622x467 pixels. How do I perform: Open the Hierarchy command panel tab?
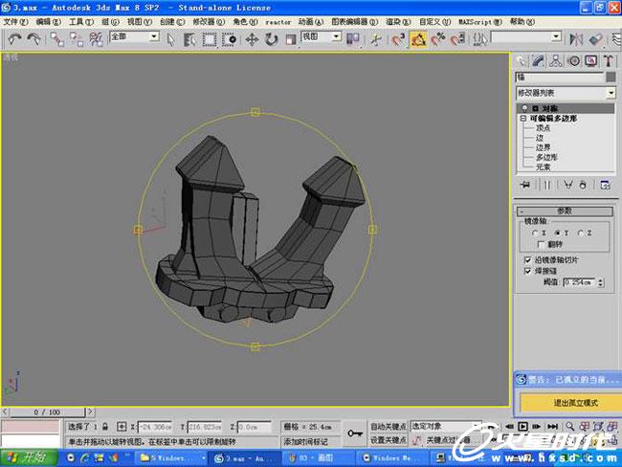coord(556,60)
